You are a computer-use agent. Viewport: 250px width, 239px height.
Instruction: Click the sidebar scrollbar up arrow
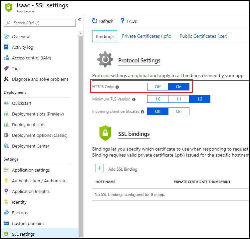81,34
